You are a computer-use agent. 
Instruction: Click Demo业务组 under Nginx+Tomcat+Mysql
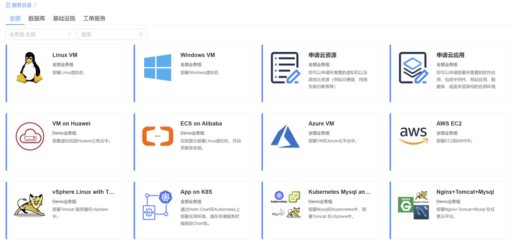pos(448,201)
